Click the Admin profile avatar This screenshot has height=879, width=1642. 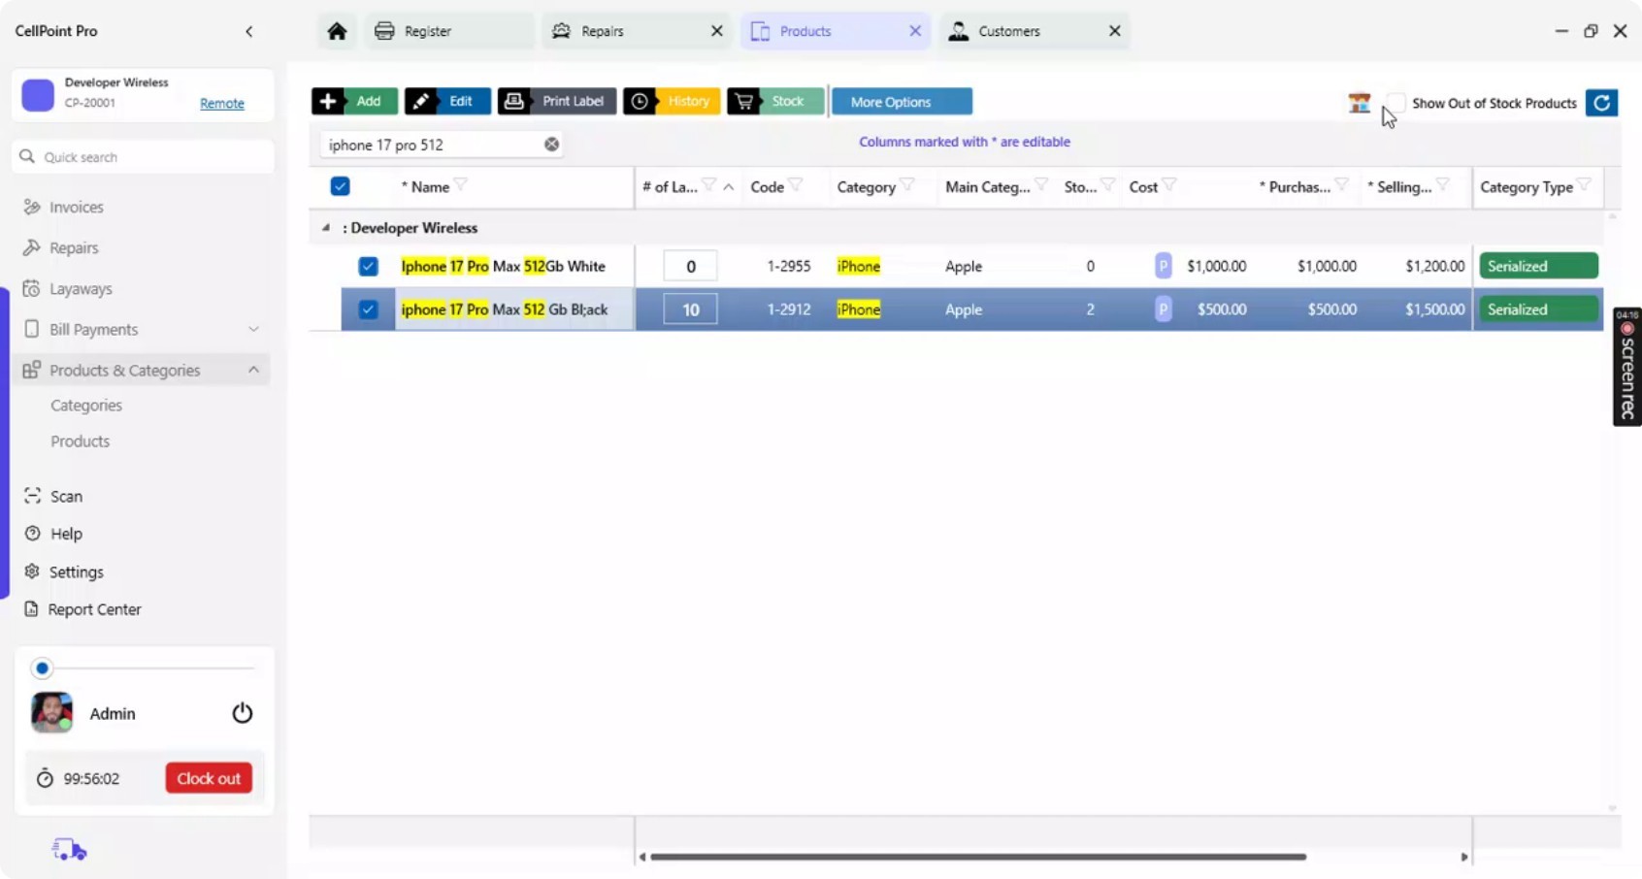click(51, 712)
